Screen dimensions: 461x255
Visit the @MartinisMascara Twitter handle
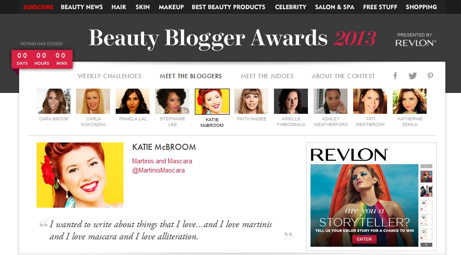(x=158, y=170)
